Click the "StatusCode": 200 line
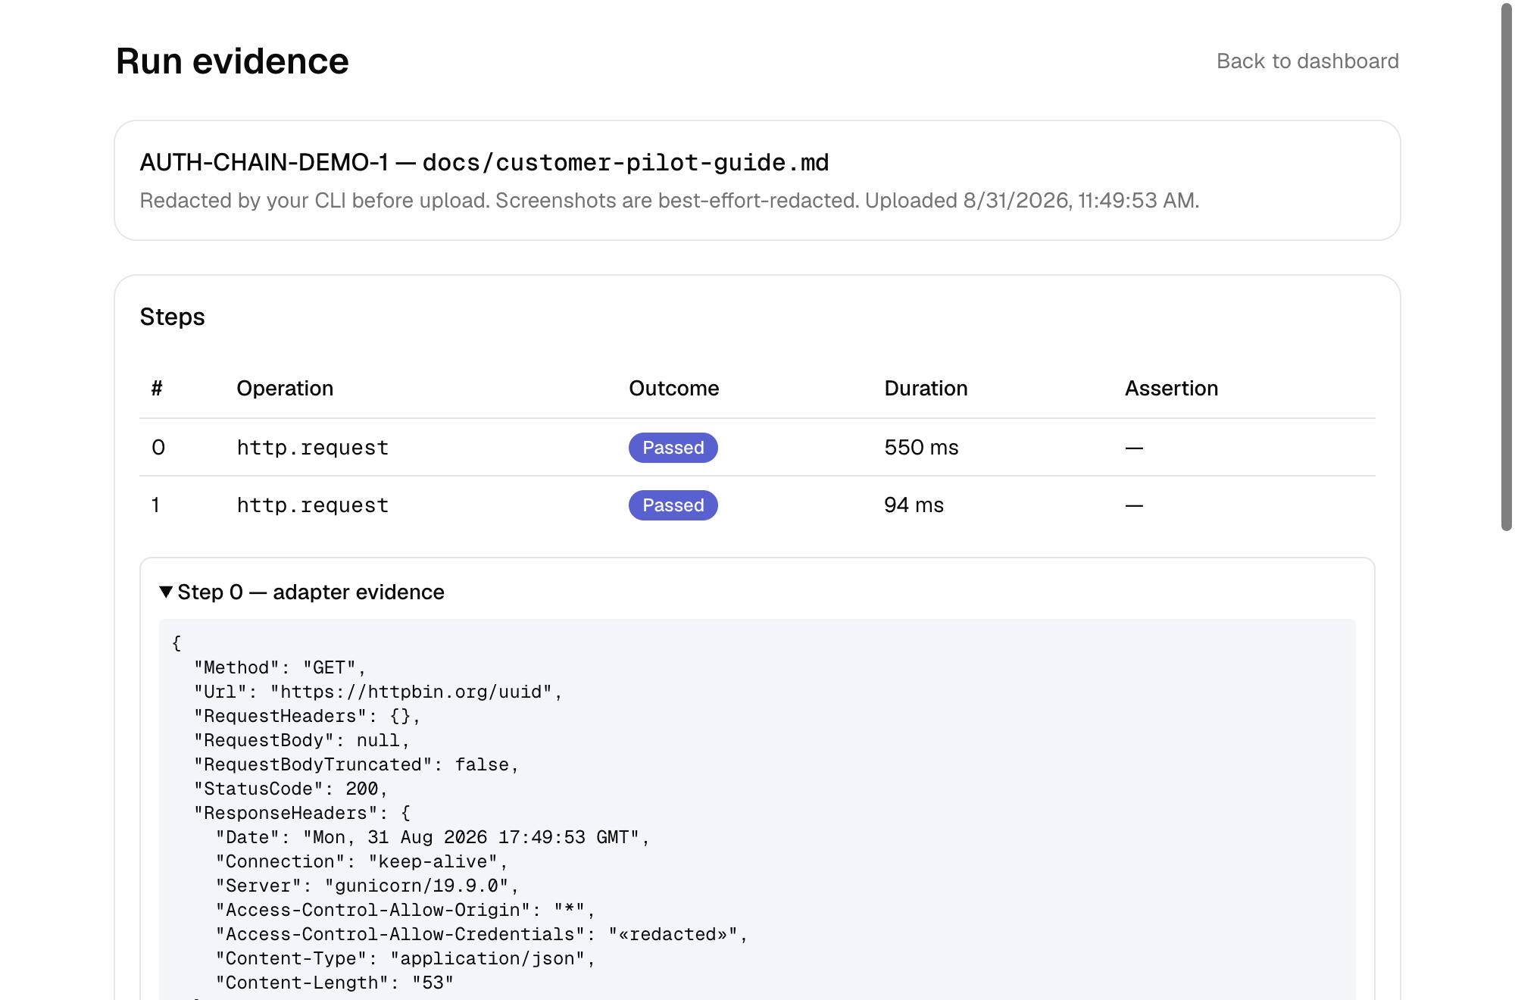Viewport: 1515px width, 1000px height. 291,789
